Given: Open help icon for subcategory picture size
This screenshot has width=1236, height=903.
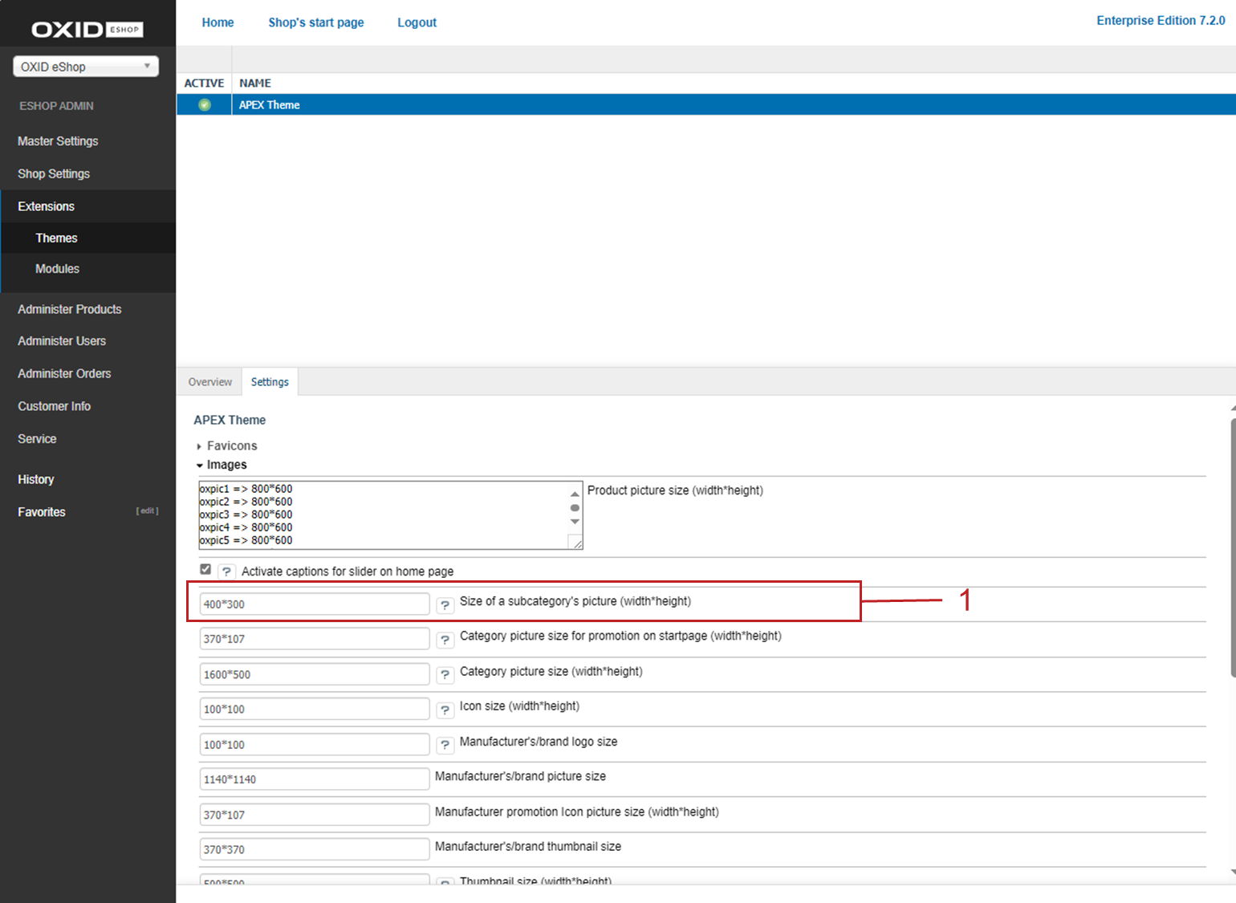Looking at the screenshot, I should pyautogui.click(x=445, y=605).
